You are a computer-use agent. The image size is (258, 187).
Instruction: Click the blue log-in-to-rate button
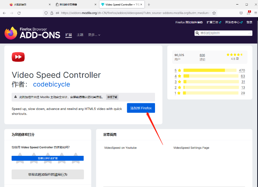[x=47, y=158]
